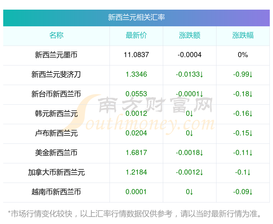This screenshot has width=273, height=224.
Task: Click the 市场行情变化较快 disclaimer footnote
Action: (x=135, y=214)
